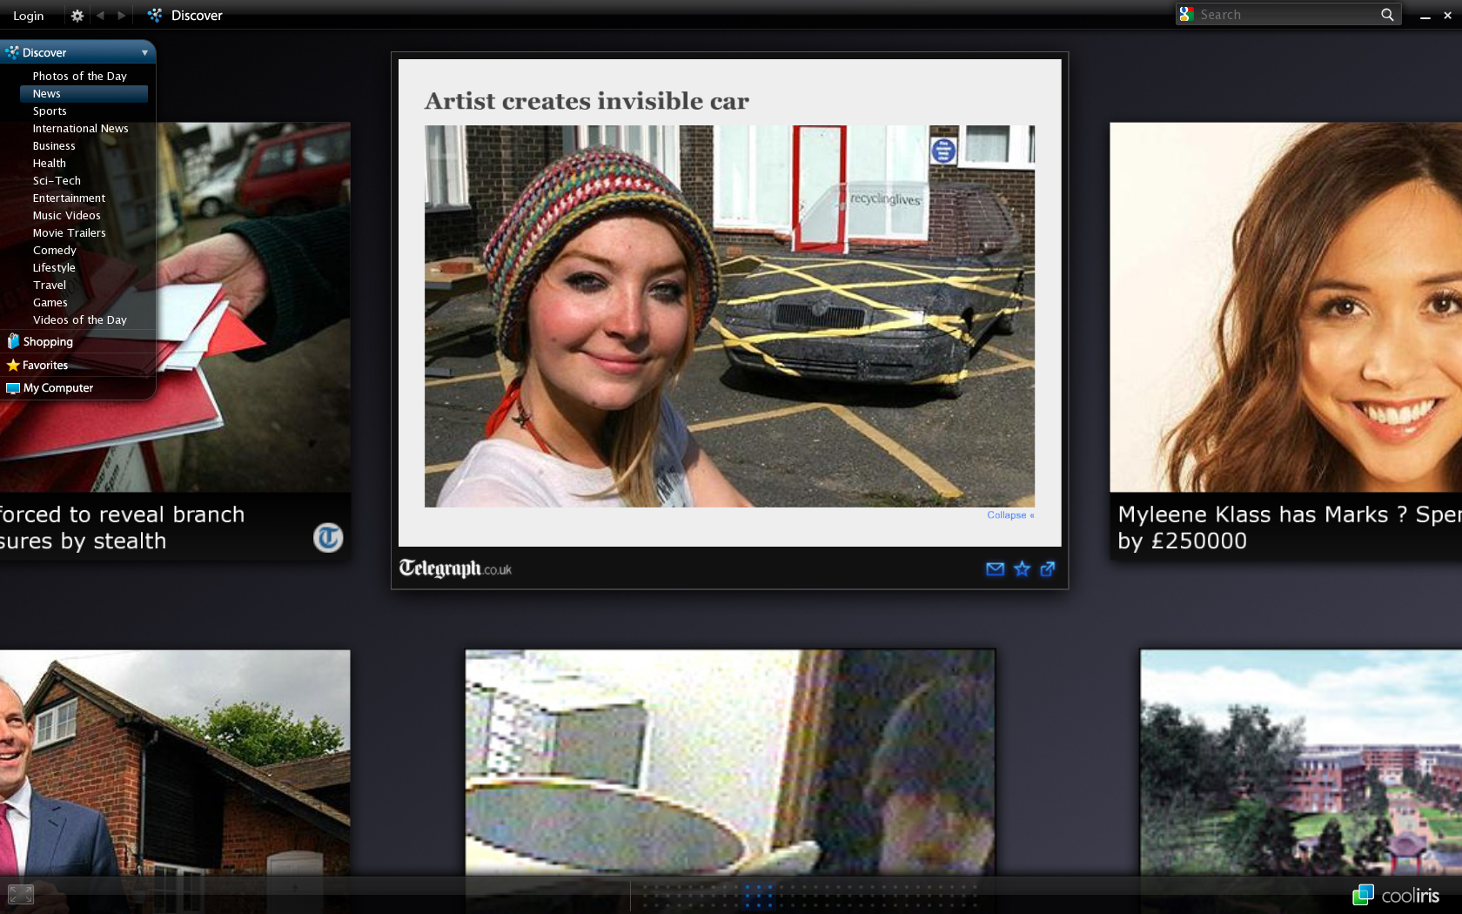This screenshot has height=914, width=1462.
Task: Expand the Shopping section
Action: [x=48, y=342]
